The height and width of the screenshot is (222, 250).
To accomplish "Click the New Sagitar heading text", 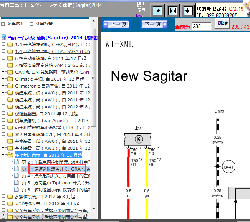I will [x=149, y=76].
